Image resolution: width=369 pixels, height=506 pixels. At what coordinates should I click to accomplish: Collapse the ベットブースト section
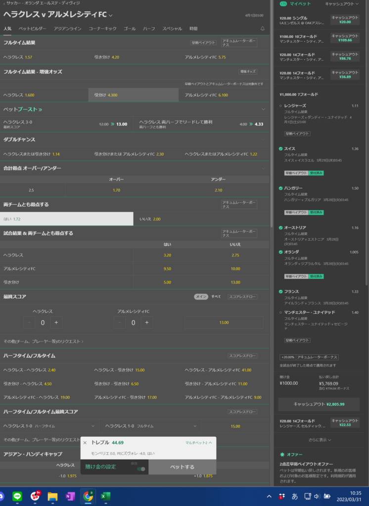pos(263,109)
